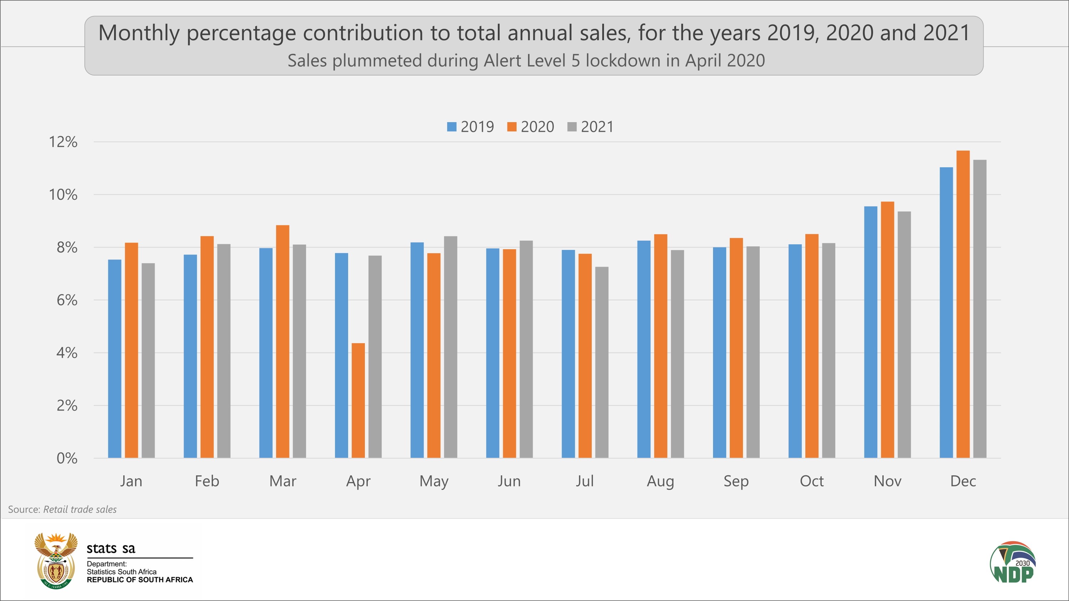Select the orange March 2020 bar
Viewport: 1069px width, 601px height.
pos(283,341)
